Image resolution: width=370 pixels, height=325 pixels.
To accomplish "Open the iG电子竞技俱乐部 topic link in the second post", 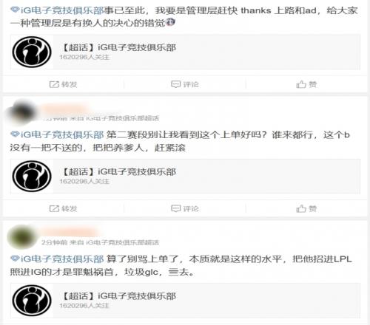I will coord(62,134).
